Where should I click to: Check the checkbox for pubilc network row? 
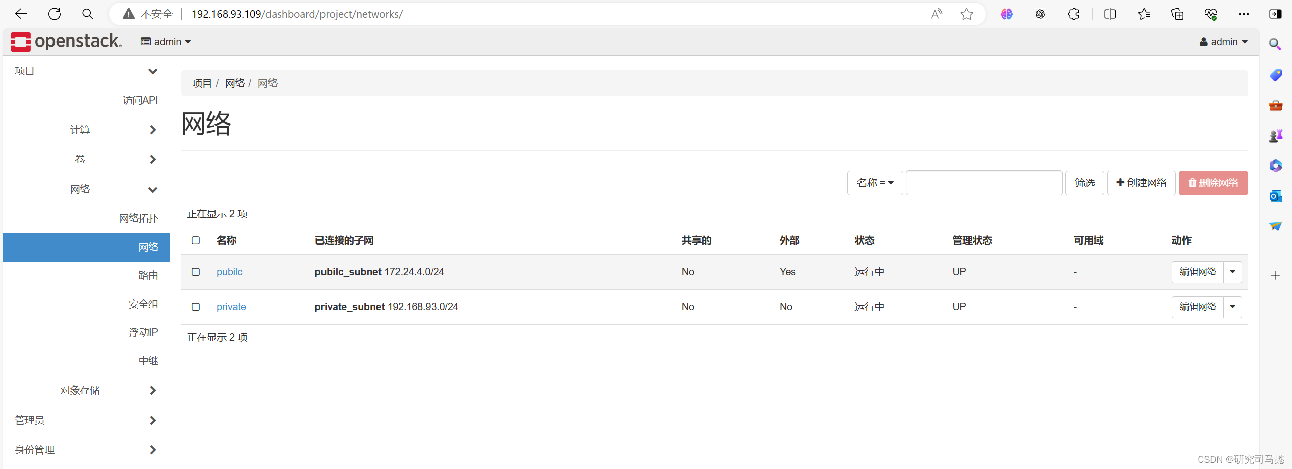point(196,272)
